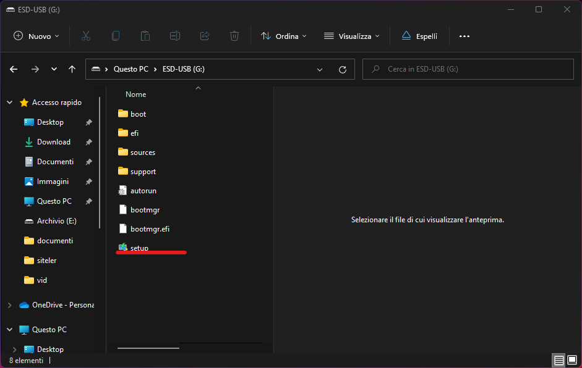Refresh the current folder view
Viewport: 582px width, 368px height.
[x=343, y=69]
